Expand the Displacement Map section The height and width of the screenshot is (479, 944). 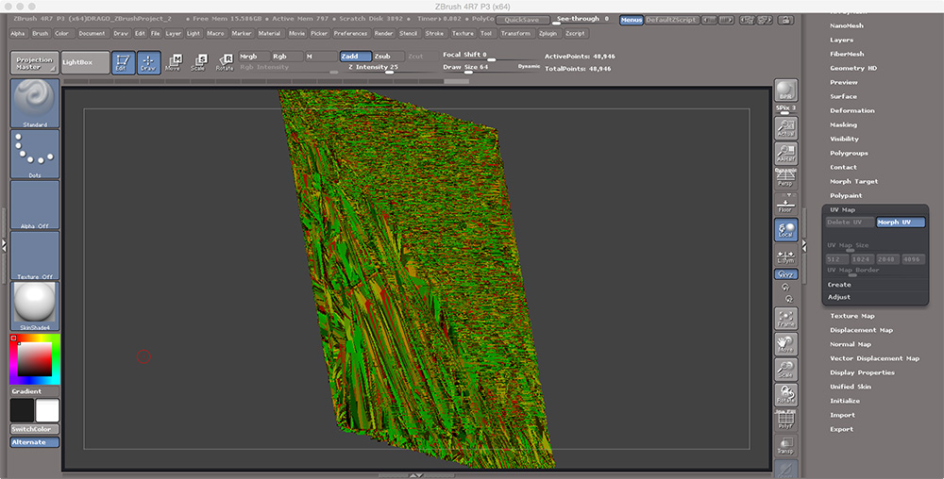[861, 330]
